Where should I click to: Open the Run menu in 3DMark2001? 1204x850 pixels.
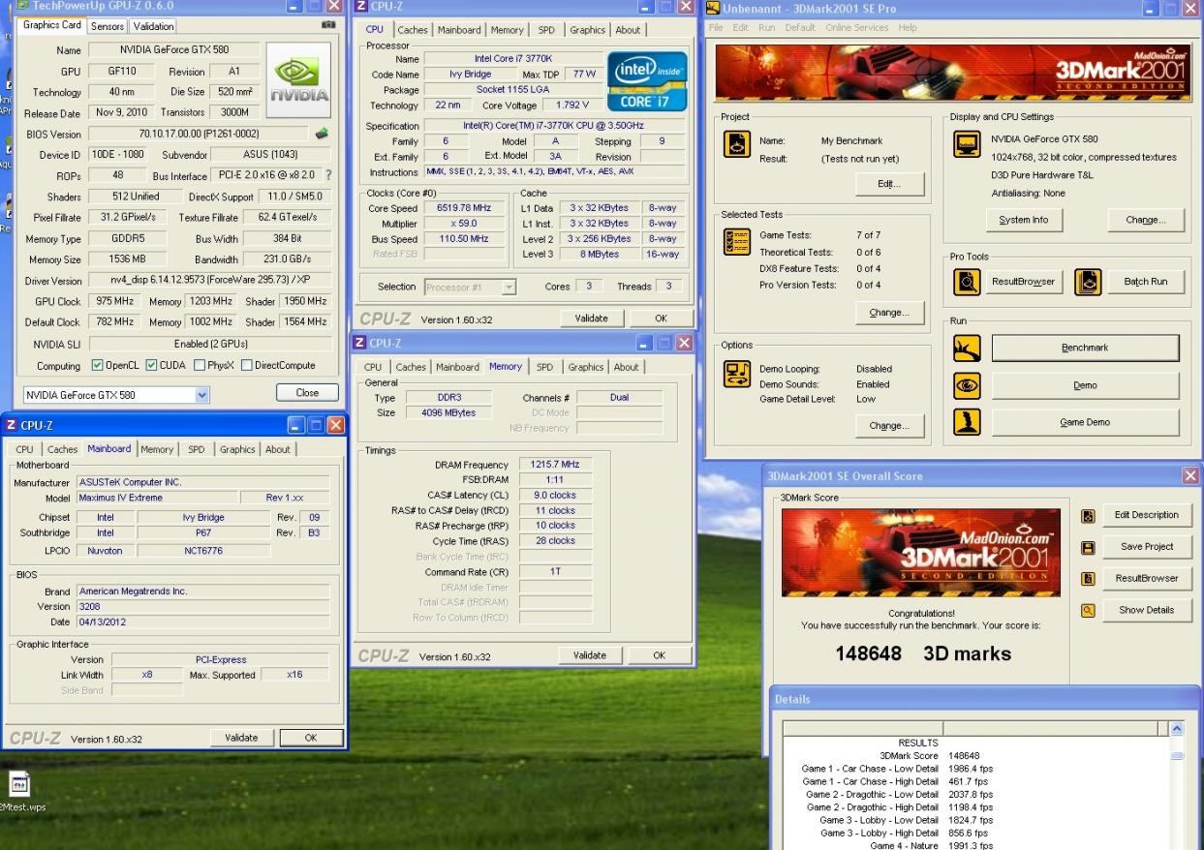point(766,28)
